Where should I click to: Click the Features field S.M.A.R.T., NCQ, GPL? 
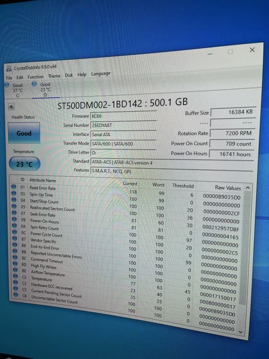[x=172, y=171]
